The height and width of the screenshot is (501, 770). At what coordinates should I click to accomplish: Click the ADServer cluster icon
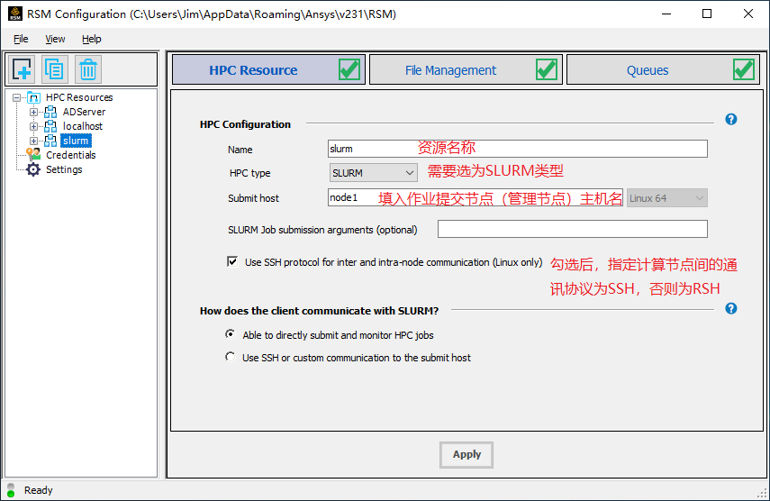click(50, 112)
